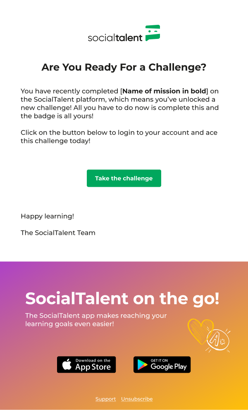
Task: Click the Apple logo in App Store badge
Action: click(x=67, y=364)
